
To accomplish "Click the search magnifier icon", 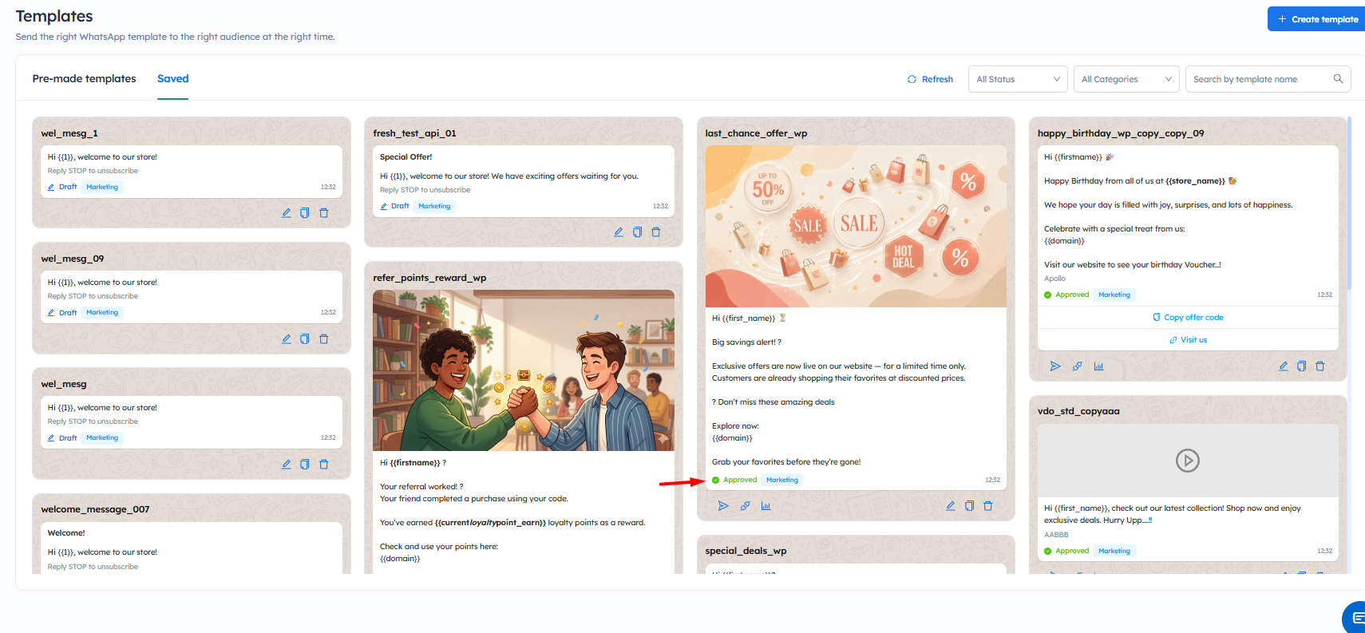I will click(x=1338, y=79).
